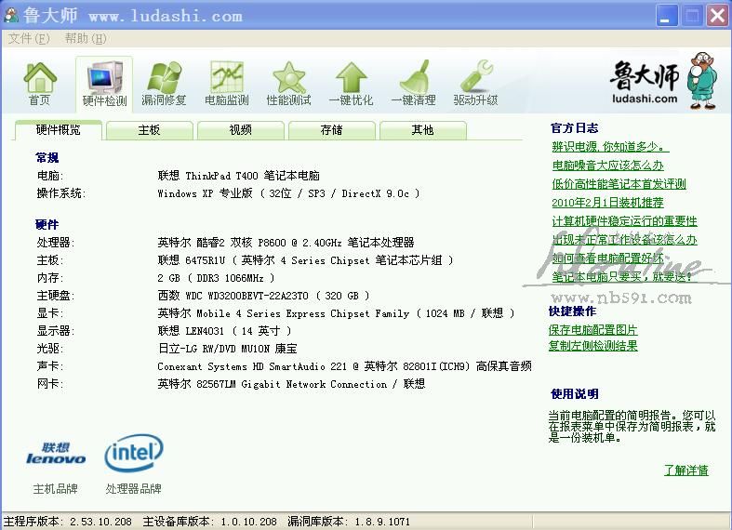The image size is (732, 530).
Task: Open link 辨识电源, 你知道多少
Action: click(x=610, y=147)
